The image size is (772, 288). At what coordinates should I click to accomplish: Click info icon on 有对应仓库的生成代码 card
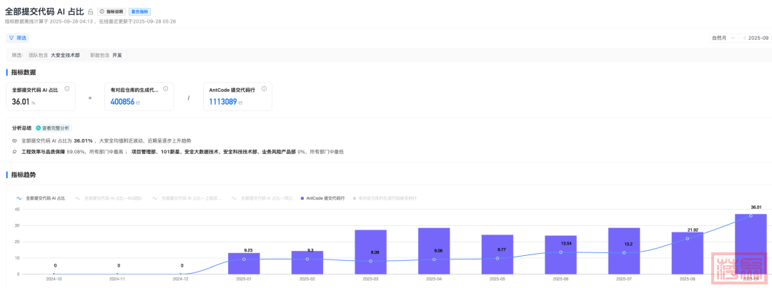coord(165,89)
